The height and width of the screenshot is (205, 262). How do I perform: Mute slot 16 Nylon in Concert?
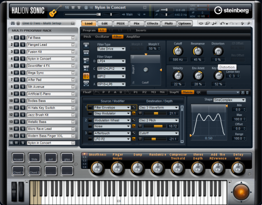point(16,143)
